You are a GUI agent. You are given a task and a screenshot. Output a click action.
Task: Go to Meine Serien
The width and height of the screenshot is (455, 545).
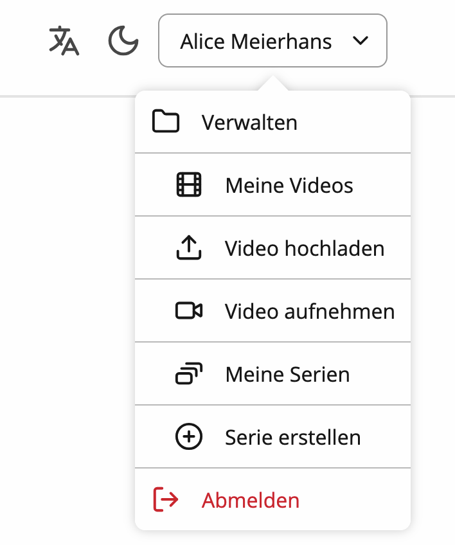(x=287, y=375)
